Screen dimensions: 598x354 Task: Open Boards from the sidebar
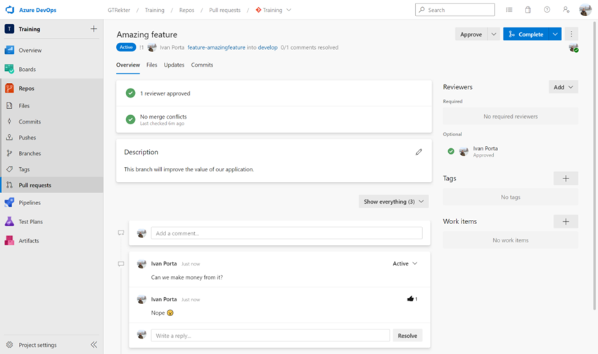tap(27, 70)
